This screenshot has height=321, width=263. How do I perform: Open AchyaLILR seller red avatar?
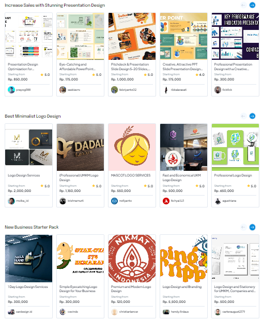[166, 201]
